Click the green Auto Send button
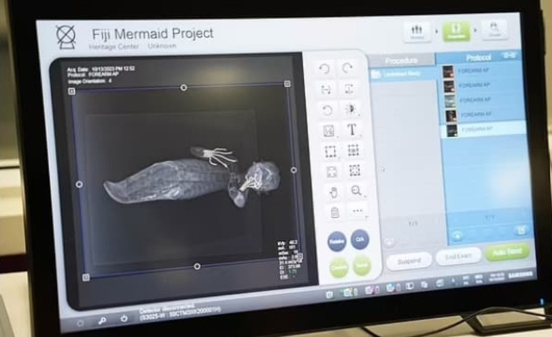Image resolution: width=552 pixels, height=337 pixels. [x=506, y=251]
